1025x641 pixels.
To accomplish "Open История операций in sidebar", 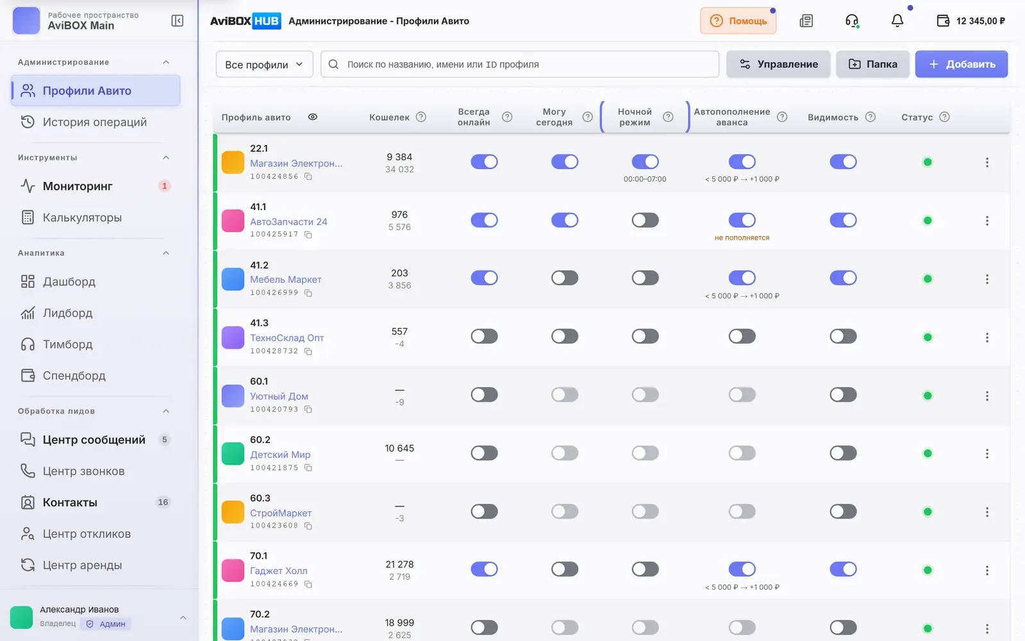I will pos(95,122).
